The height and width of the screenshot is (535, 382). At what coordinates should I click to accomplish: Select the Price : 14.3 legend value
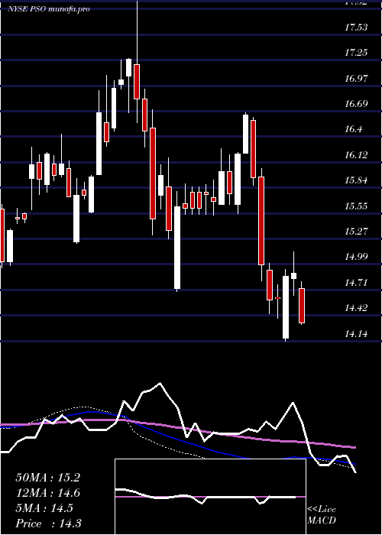48,524
